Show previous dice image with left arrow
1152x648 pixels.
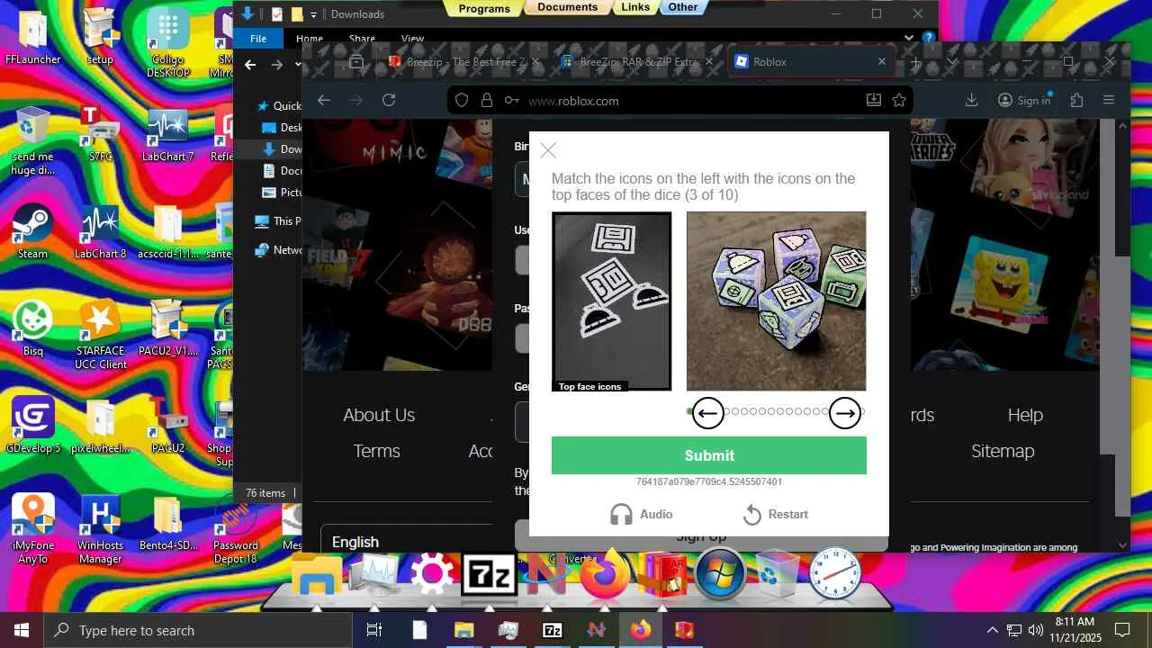(x=708, y=413)
